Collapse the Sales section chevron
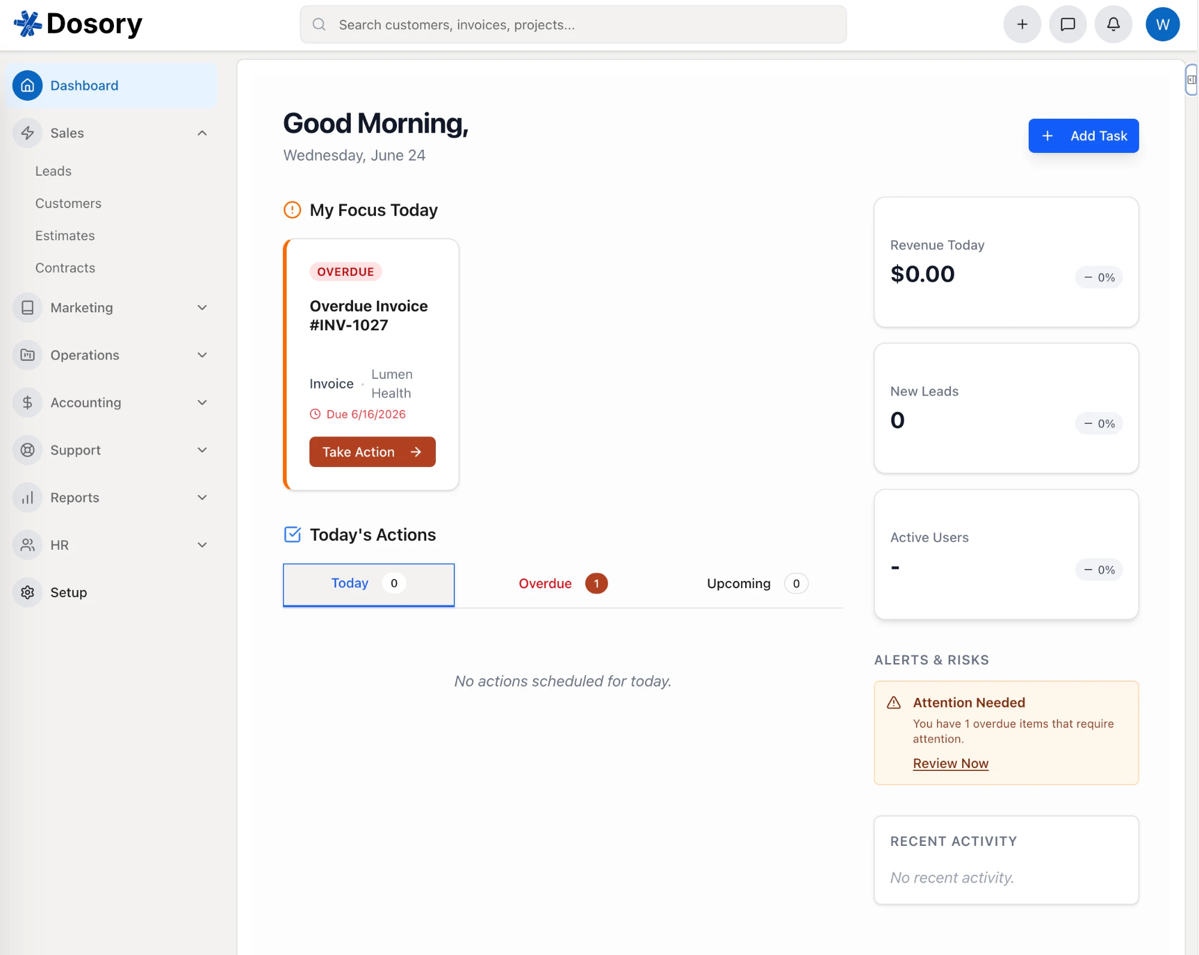The height and width of the screenshot is (955, 1199). pos(202,133)
